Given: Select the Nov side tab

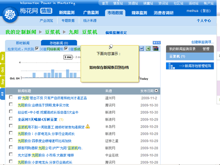Looking at the screenshot, I should pyautogui.click(x=3, y=57).
